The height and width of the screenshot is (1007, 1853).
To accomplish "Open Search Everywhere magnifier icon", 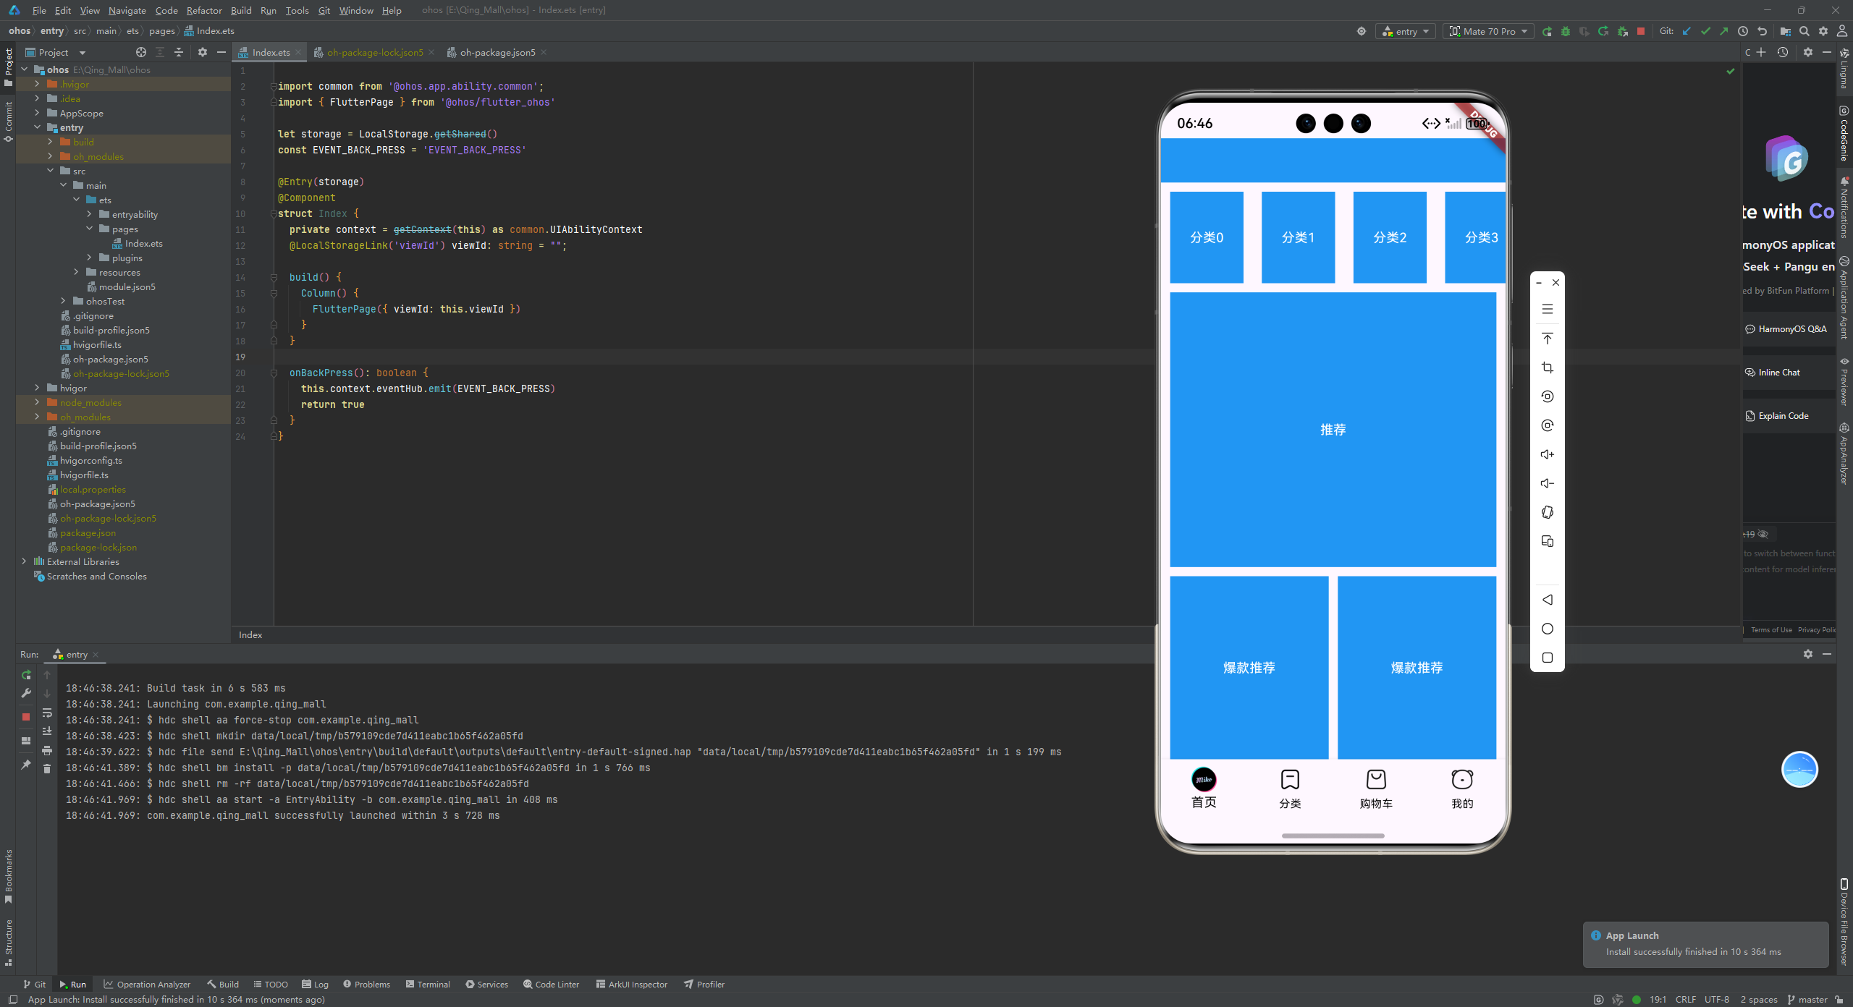I will click(1805, 31).
